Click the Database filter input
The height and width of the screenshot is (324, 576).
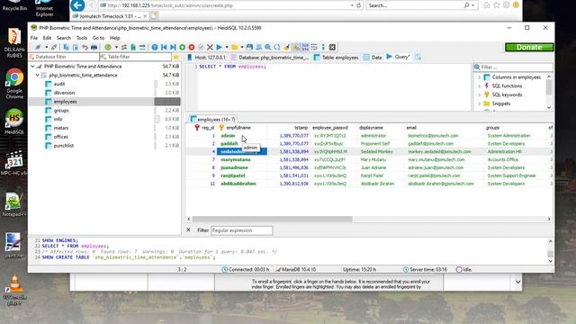(64, 57)
